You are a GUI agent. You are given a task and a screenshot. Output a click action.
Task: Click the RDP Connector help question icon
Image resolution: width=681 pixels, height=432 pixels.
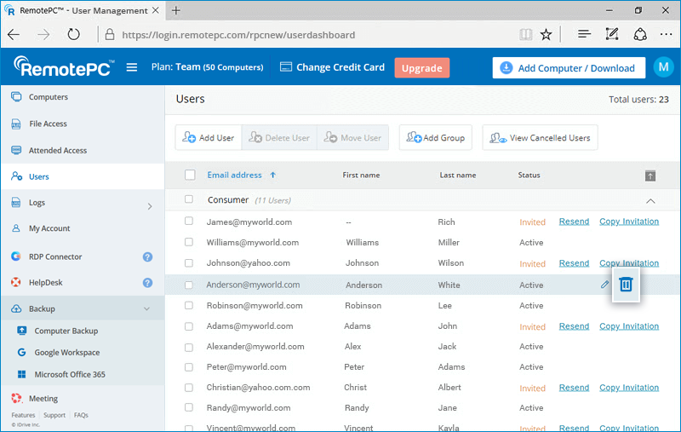coord(147,256)
